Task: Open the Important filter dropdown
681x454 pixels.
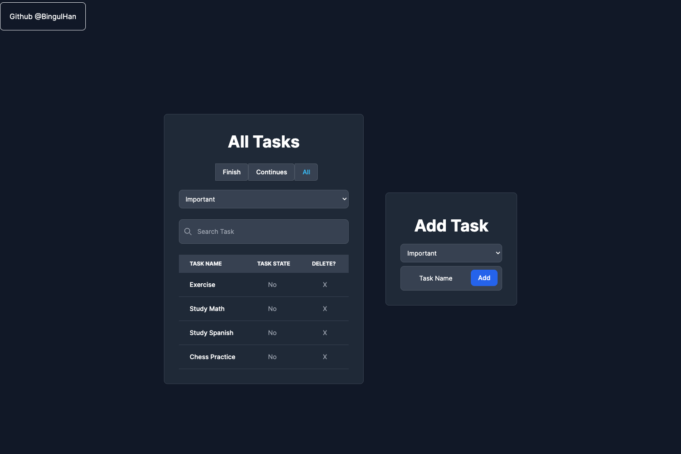Action: pyautogui.click(x=263, y=199)
